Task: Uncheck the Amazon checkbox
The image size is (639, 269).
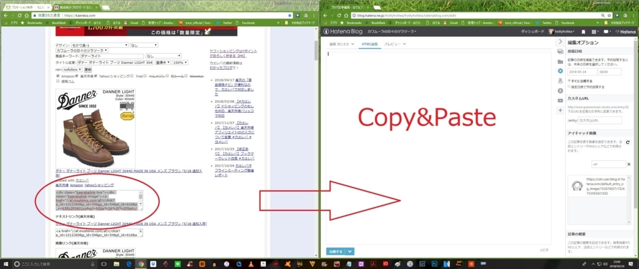Action: coord(58,76)
